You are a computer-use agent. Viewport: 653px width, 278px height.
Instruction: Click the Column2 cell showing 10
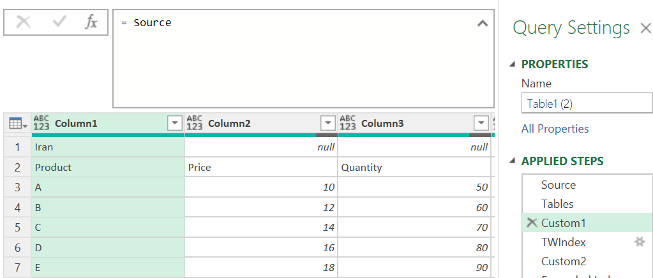pos(262,187)
